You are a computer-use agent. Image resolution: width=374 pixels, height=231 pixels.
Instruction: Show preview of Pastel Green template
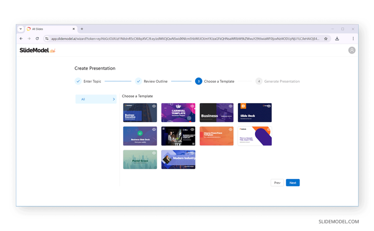tap(154, 153)
